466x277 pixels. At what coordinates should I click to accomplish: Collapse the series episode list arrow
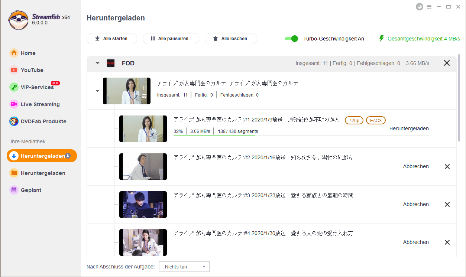click(97, 91)
